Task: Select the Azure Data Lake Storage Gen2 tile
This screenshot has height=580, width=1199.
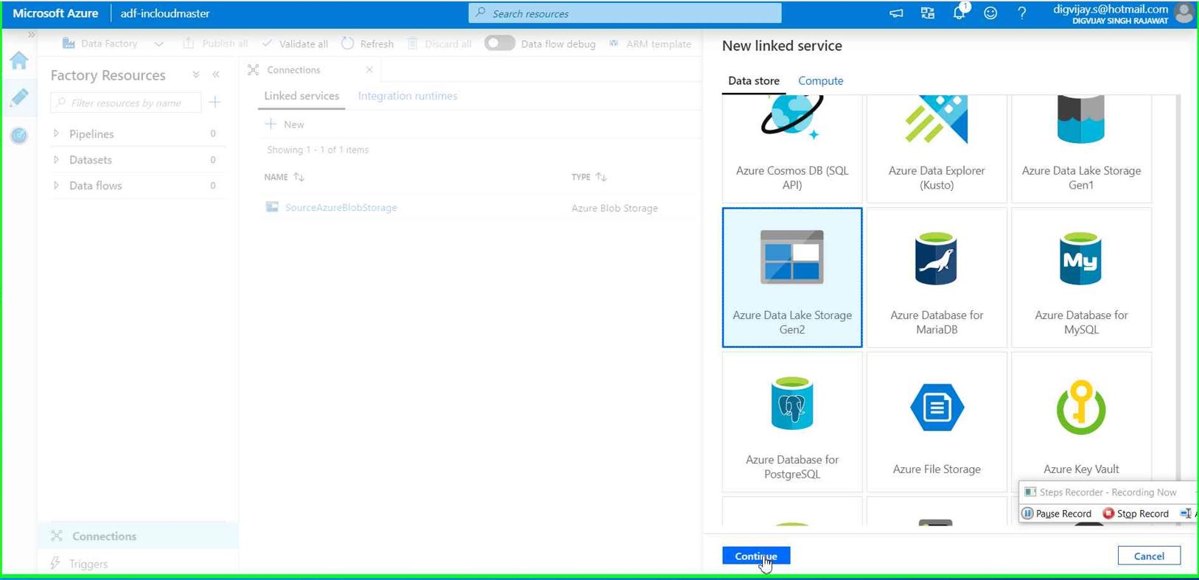Action: tap(792, 277)
